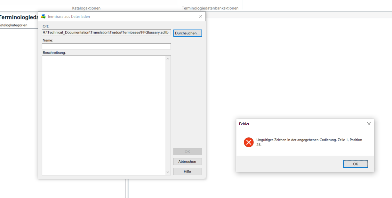Click the OK button in the Termbase dialog

click(x=188, y=151)
